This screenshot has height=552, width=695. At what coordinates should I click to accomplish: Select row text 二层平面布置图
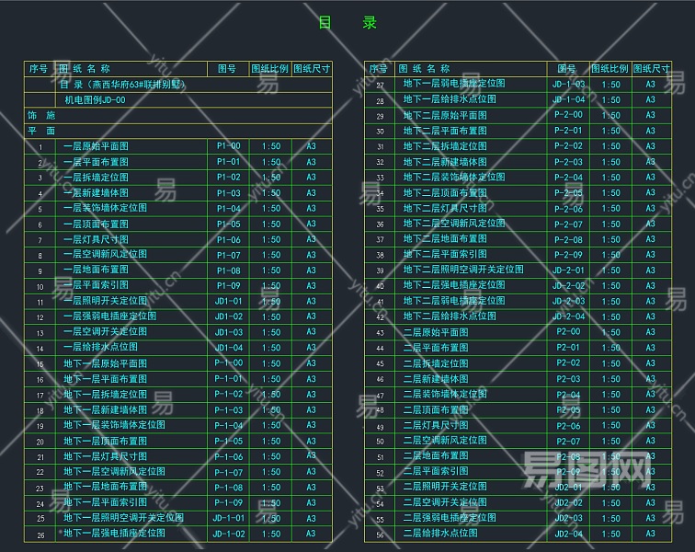(436, 348)
